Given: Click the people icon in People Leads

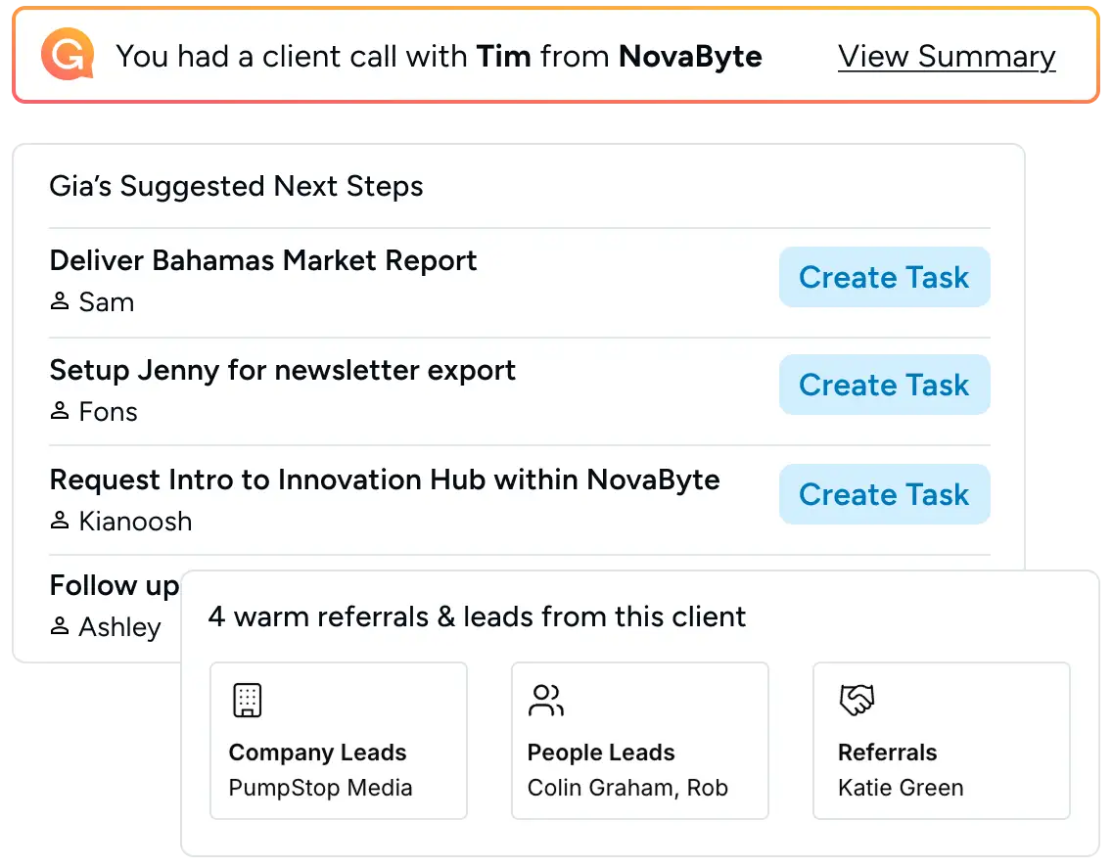Looking at the screenshot, I should [x=546, y=701].
